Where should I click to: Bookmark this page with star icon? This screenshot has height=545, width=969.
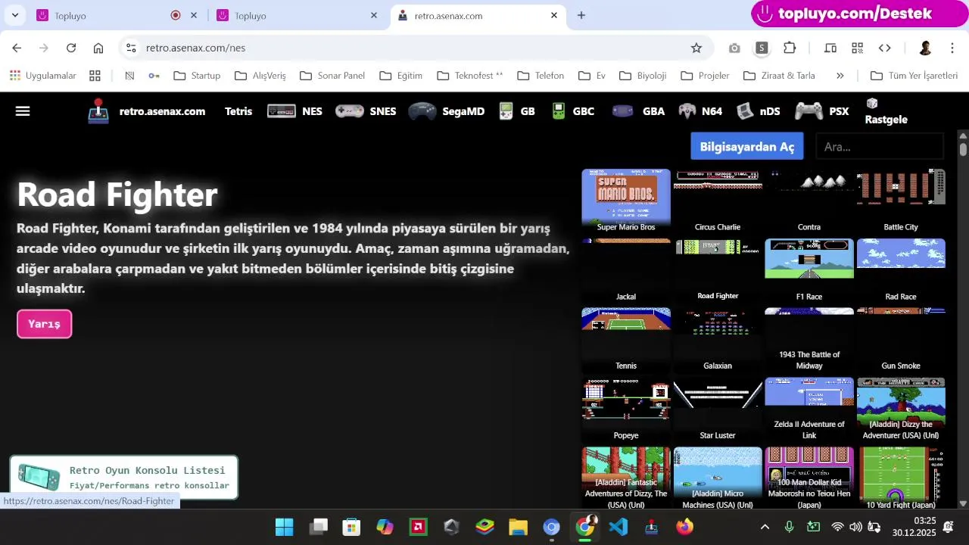click(x=696, y=48)
